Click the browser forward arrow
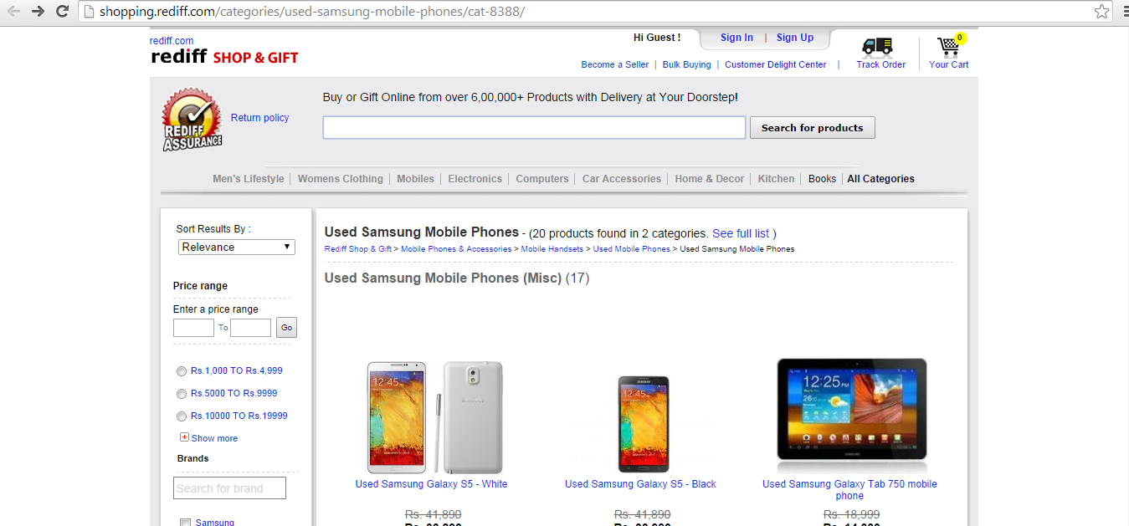Screen dimensions: 1129x526 [38, 12]
